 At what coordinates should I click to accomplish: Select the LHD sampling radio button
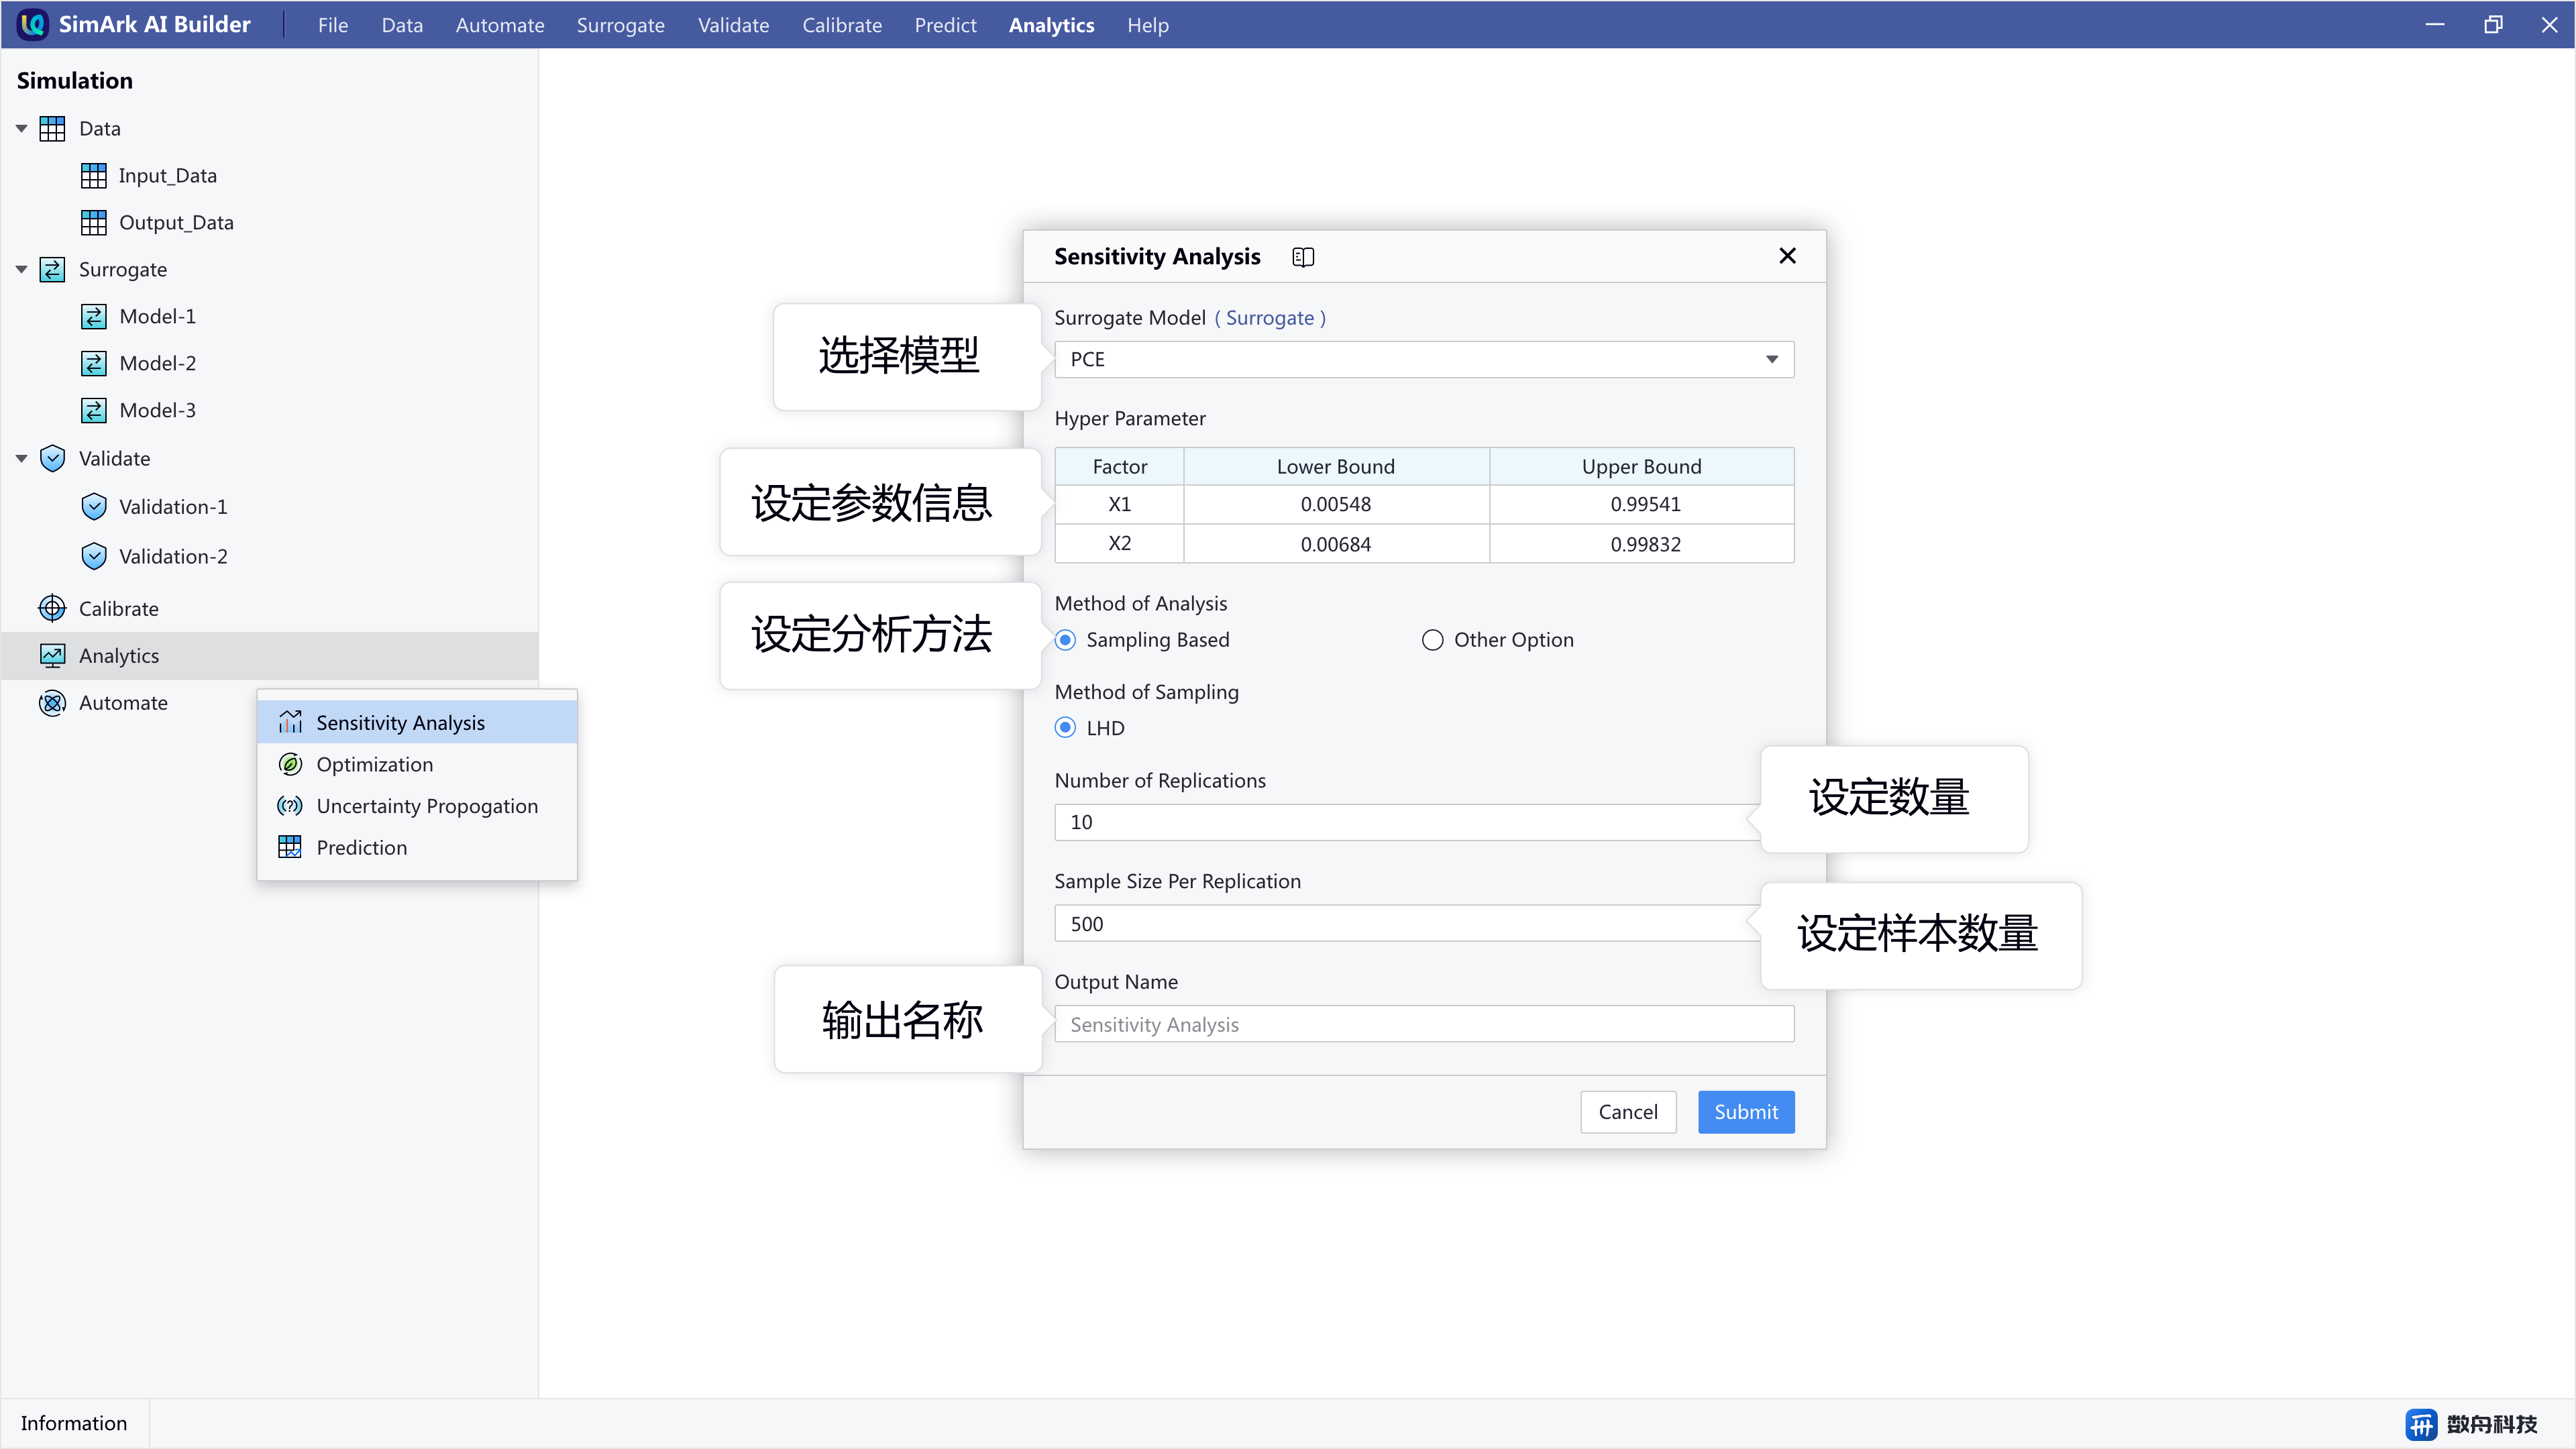click(1065, 728)
